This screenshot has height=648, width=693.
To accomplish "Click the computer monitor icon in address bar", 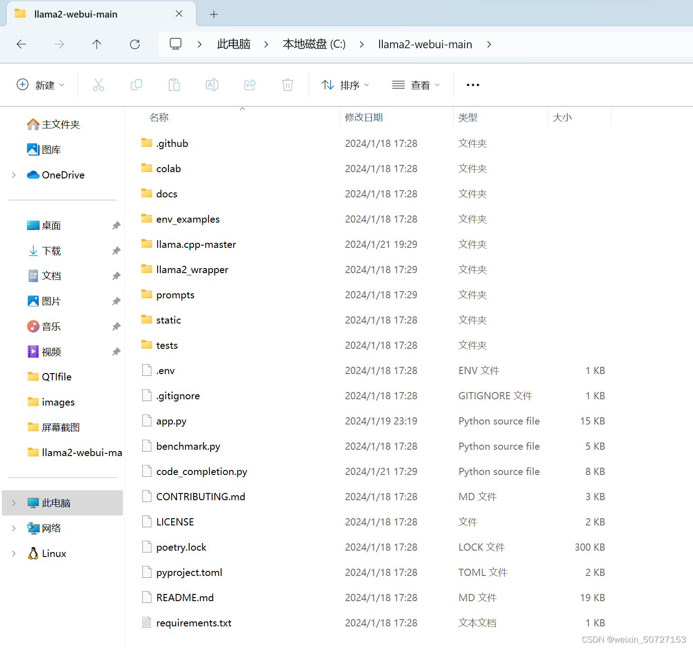I will (x=176, y=44).
